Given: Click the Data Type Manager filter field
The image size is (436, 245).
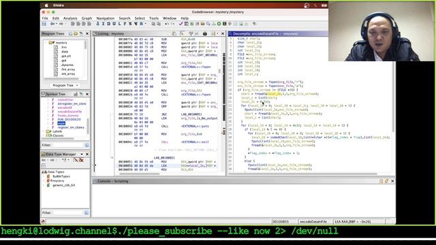Looking at the screenshot, I should click(67, 213).
